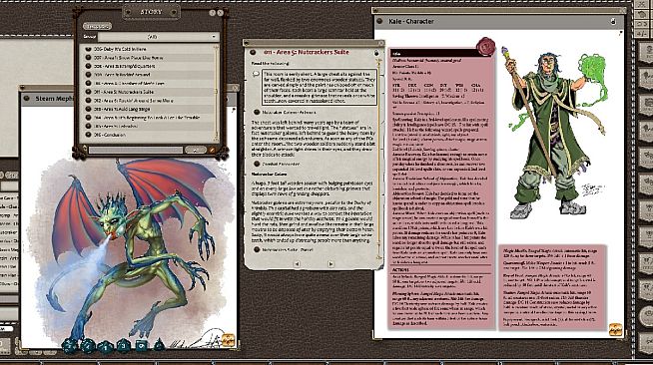
Task: Open story 014 - Area 8: Lot Like Trouble
Action: coord(147,118)
